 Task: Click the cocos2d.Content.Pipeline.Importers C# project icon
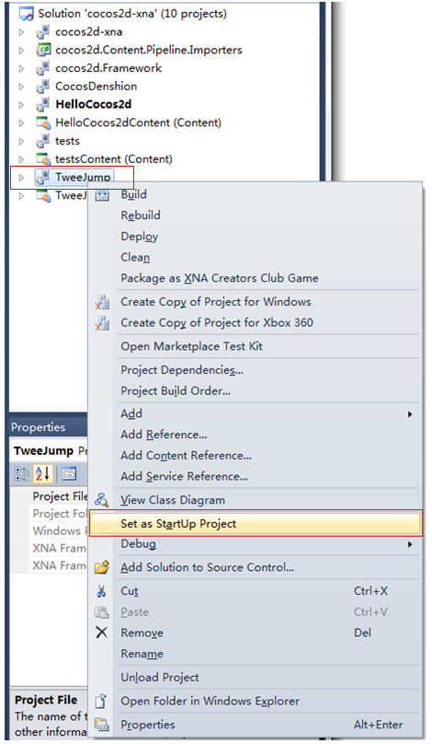coord(43,50)
